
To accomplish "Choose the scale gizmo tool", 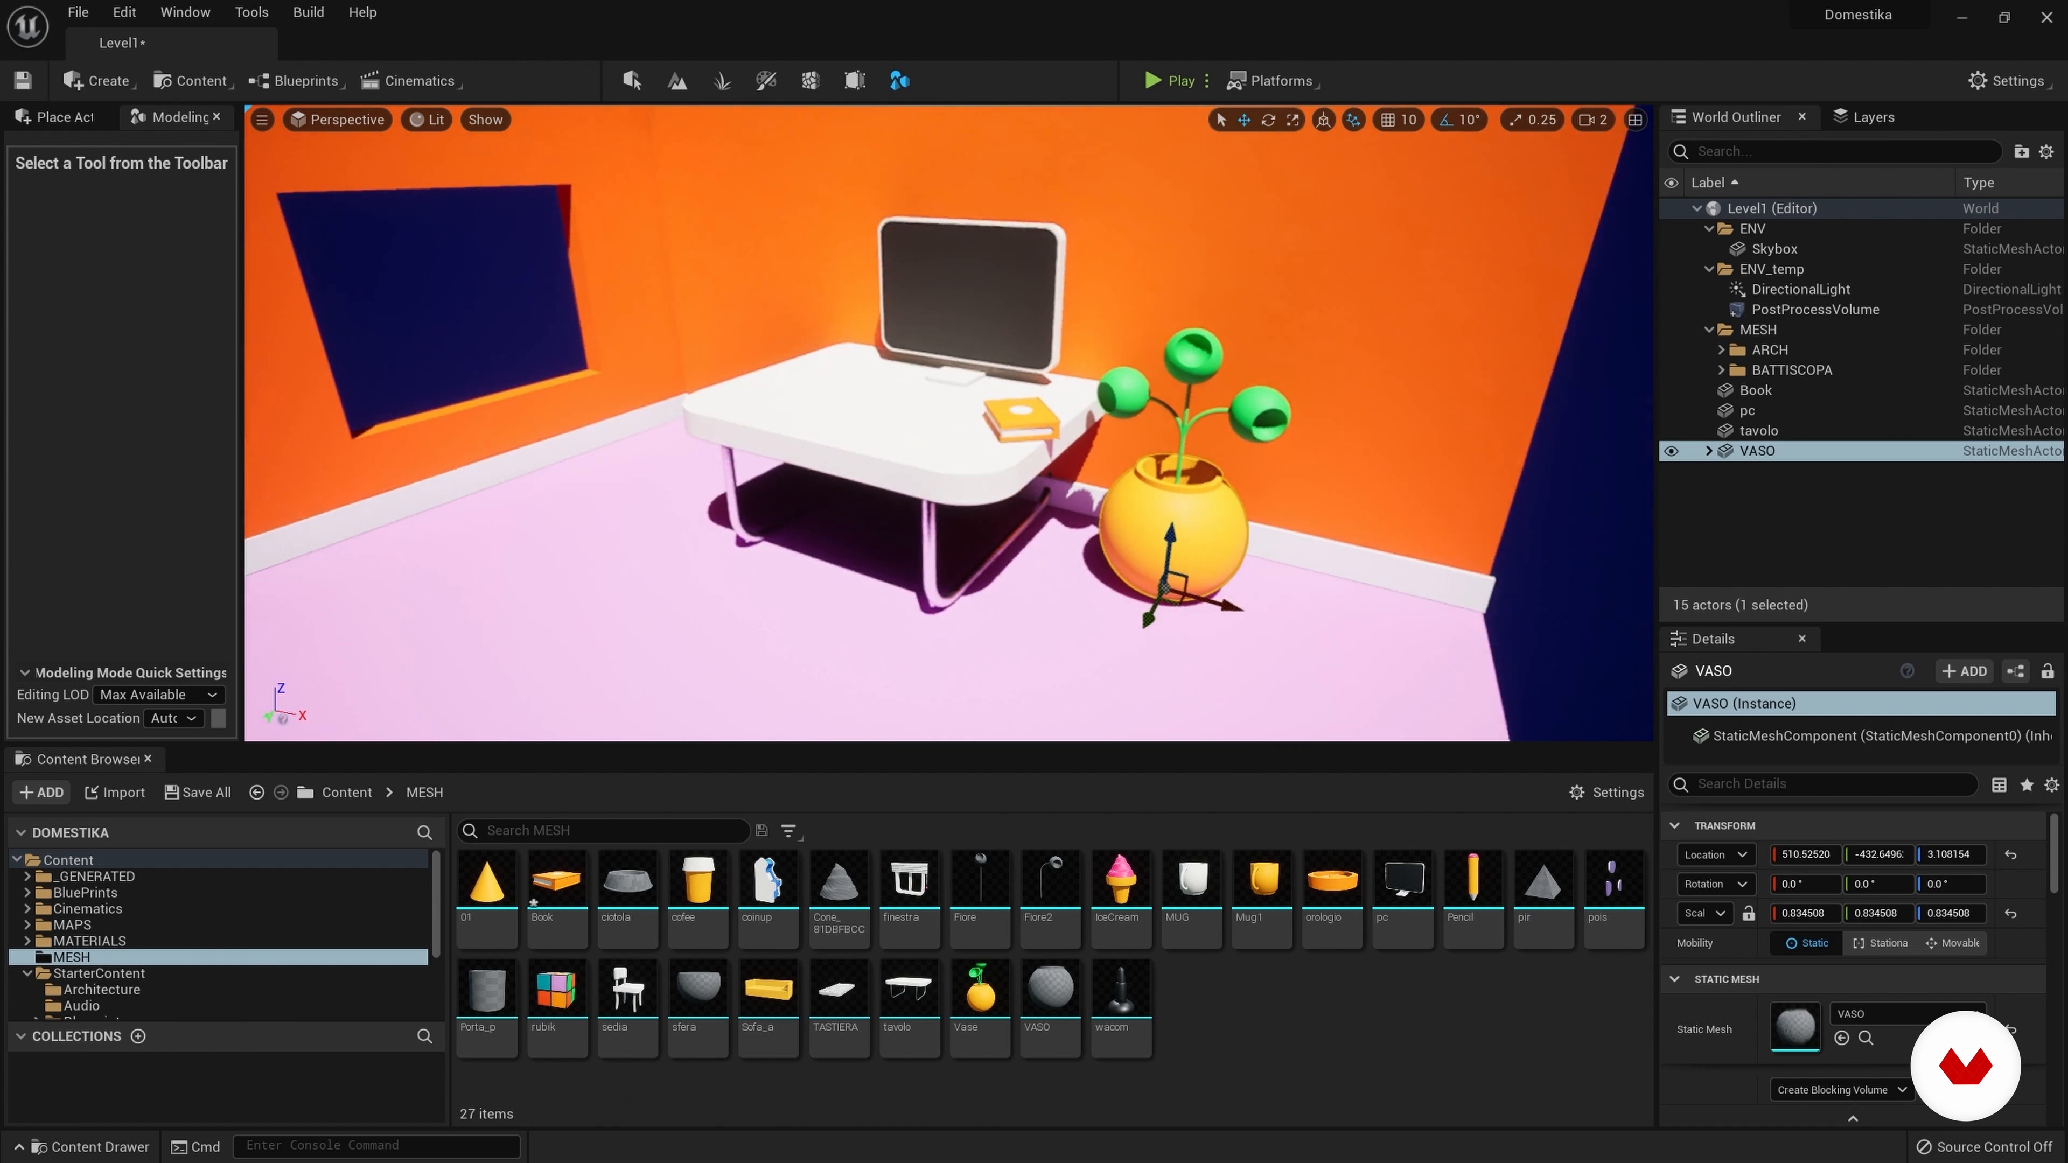I will (x=1292, y=120).
